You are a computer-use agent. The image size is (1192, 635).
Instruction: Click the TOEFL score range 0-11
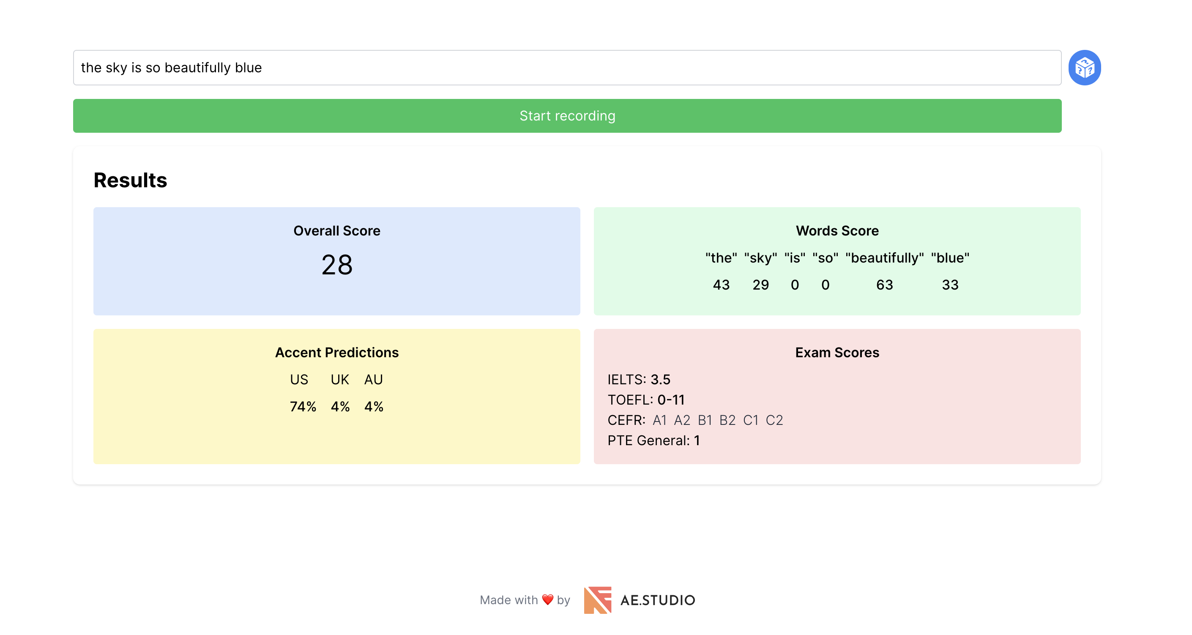(x=671, y=400)
